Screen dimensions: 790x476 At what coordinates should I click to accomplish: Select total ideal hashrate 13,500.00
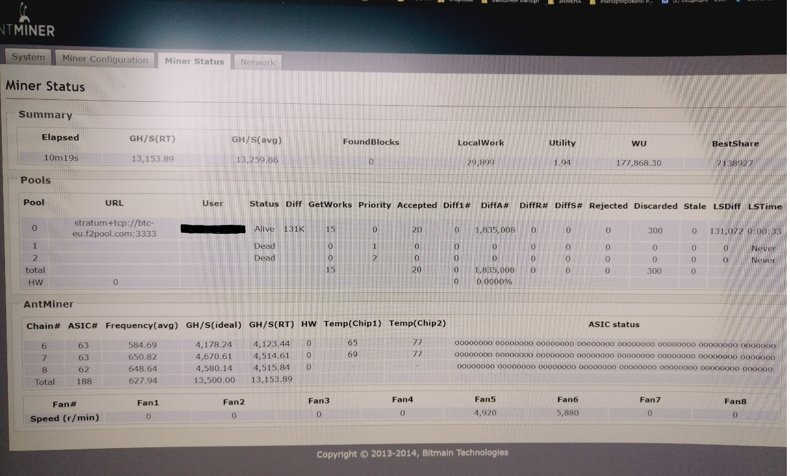click(x=214, y=380)
